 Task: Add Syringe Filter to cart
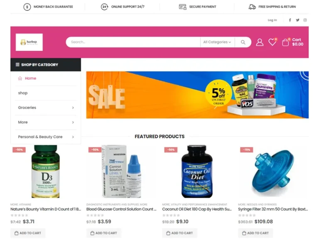[255, 233]
